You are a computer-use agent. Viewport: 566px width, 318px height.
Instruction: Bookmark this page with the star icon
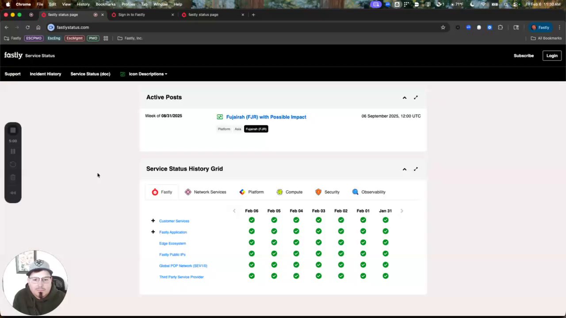(443, 27)
